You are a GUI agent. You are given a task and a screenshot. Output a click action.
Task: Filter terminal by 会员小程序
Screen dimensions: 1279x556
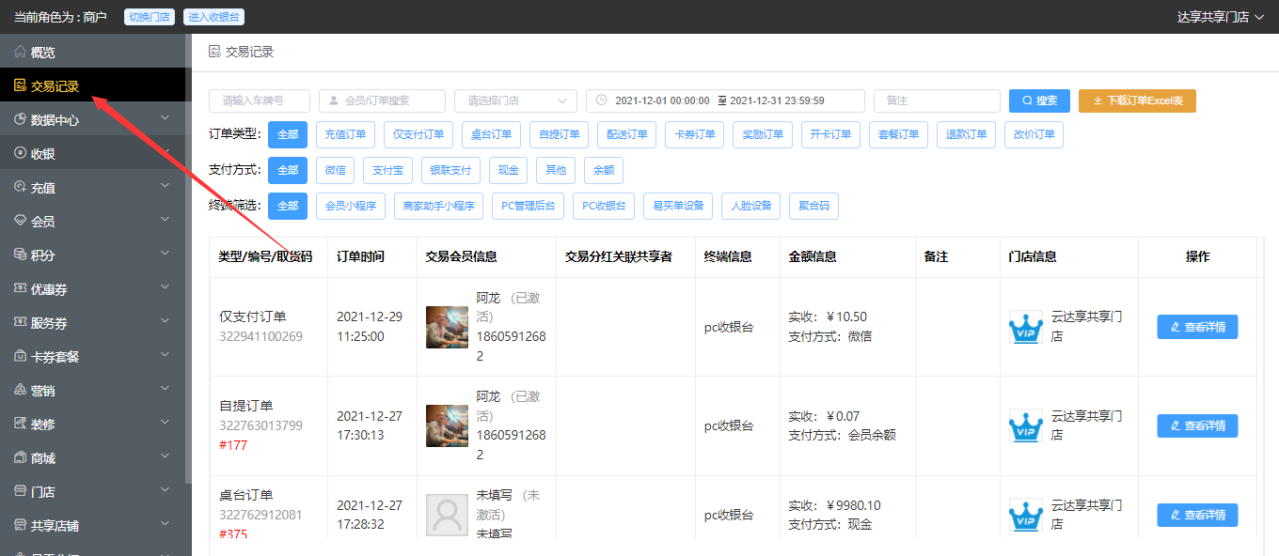(x=351, y=206)
